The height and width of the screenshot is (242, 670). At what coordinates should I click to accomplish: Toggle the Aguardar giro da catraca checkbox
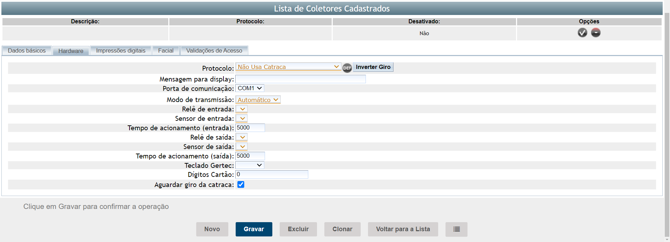(x=241, y=185)
